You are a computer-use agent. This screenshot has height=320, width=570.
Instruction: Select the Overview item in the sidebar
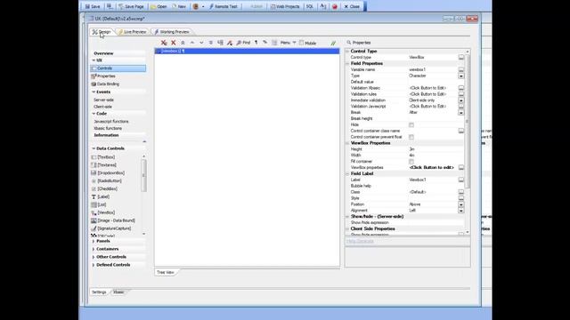(103, 53)
